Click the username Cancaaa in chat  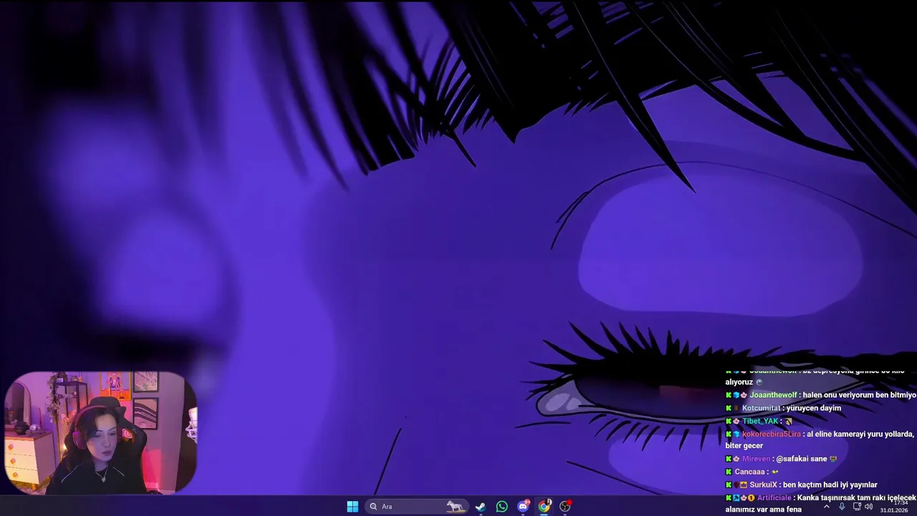click(x=749, y=472)
